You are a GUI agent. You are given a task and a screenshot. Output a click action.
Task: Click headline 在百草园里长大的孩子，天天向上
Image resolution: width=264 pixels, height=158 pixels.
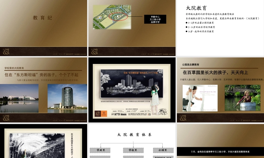pyautogui.click(x=215, y=72)
